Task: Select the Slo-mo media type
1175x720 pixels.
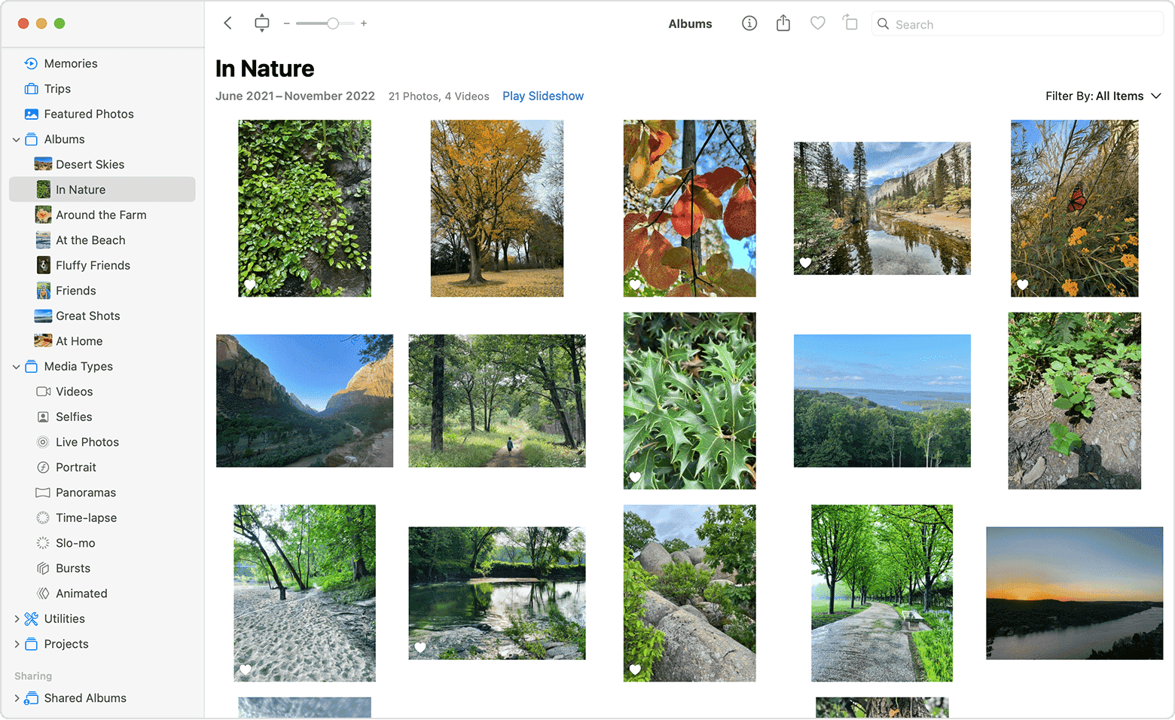Action: point(75,542)
